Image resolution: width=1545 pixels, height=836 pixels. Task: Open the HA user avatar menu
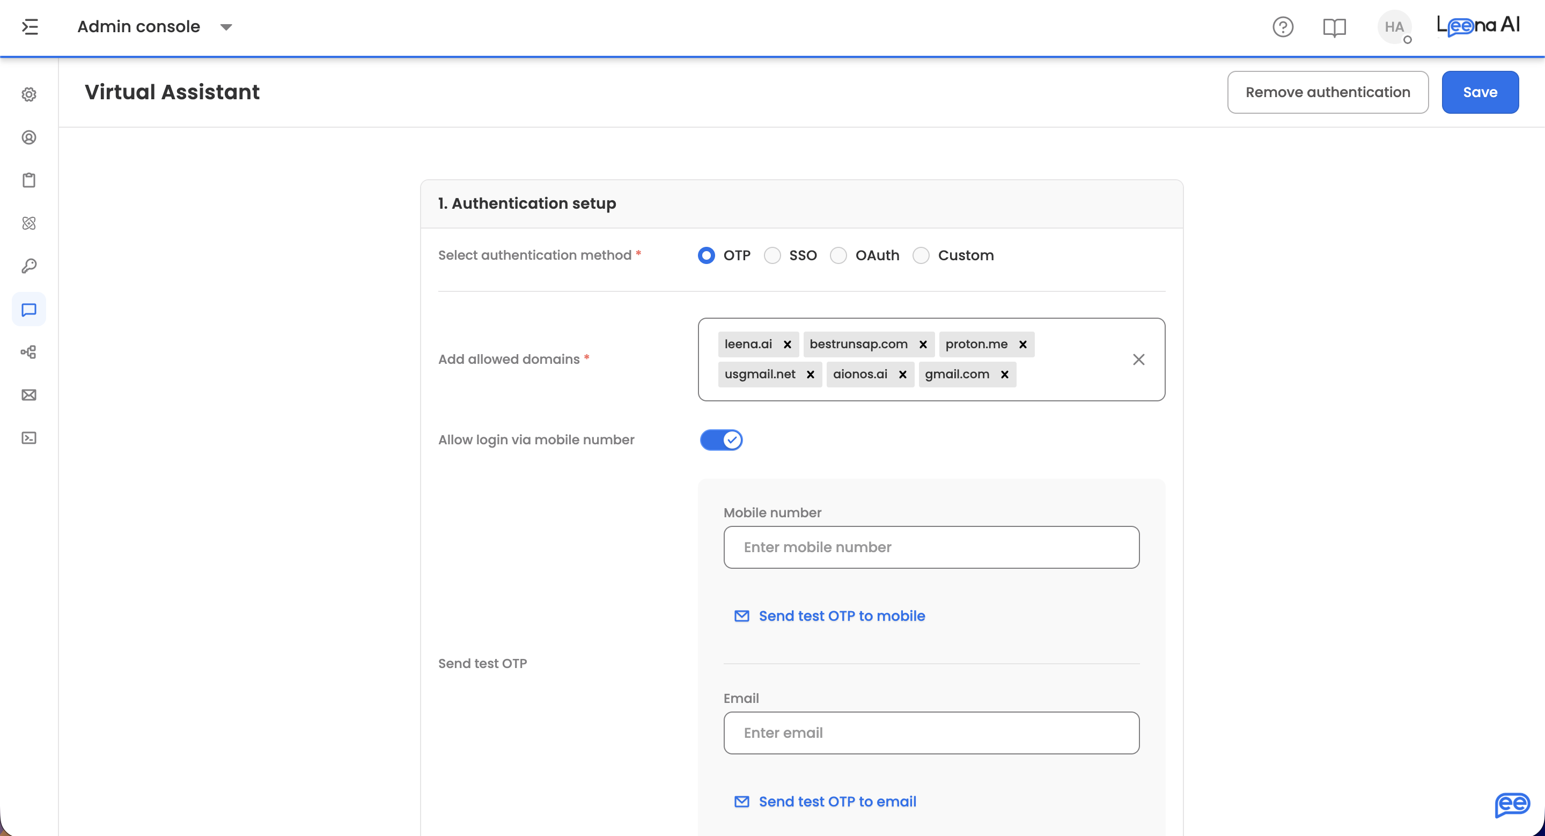1394,27
